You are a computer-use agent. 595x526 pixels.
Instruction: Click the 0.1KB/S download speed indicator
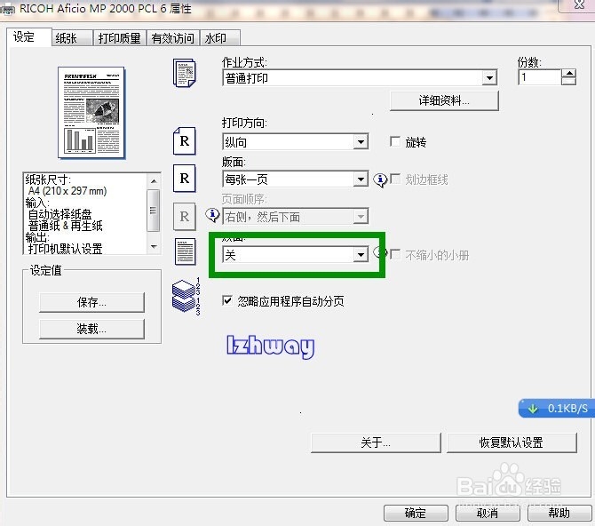click(557, 408)
